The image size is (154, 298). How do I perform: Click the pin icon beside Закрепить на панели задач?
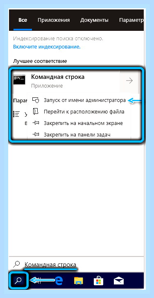tap(36, 134)
